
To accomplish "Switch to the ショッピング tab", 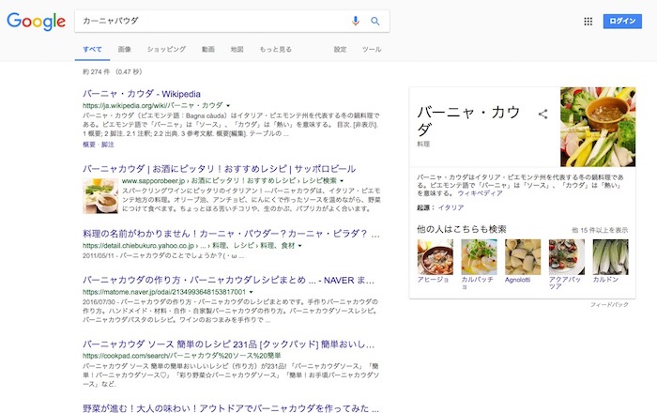I will [x=166, y=49].
